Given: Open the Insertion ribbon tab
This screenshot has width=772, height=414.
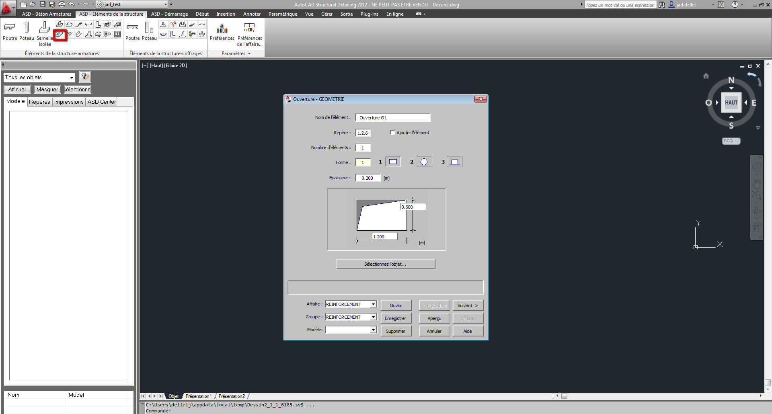Looking at the screenshot, I should pos(226,14).
